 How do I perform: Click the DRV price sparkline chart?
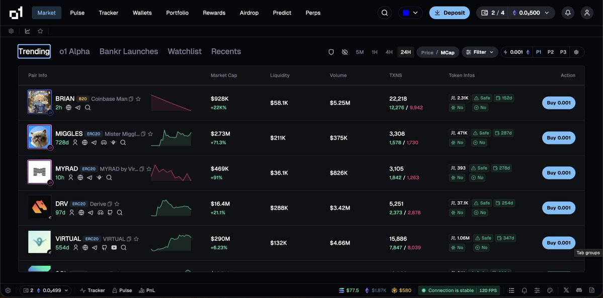point(171,208)
